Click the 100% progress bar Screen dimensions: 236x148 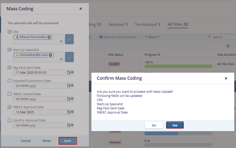coord(178,66)
